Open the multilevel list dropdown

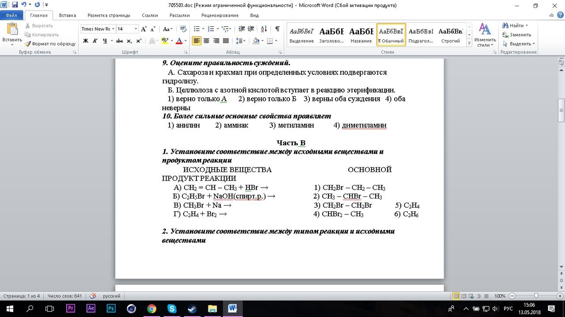pos(226,29)
